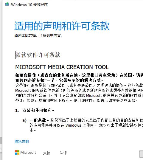Click the line starting 这些许可条款是您与微软公司

pyautogui.click(x=79, y=85)
